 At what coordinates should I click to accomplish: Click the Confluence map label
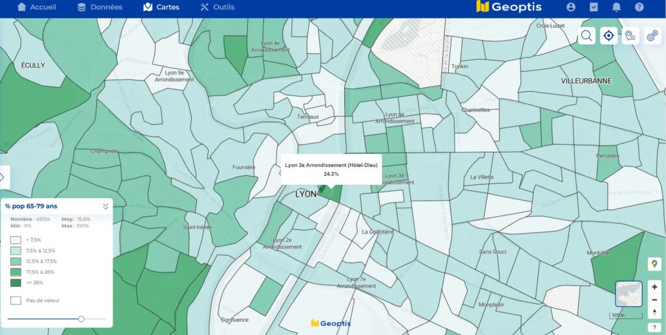tap(234, 319)
